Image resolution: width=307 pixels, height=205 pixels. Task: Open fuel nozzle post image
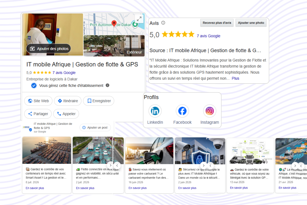point(149,151)
